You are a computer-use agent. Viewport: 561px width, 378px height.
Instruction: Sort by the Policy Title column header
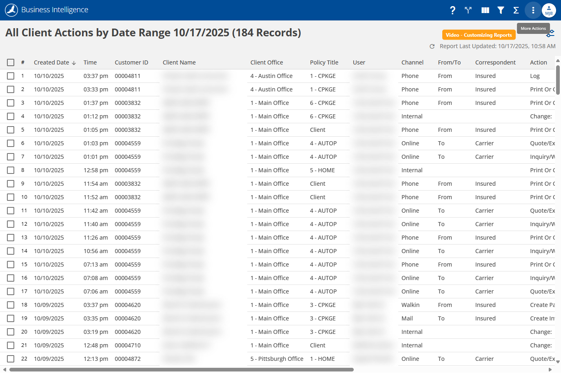[x=324, y=62]
